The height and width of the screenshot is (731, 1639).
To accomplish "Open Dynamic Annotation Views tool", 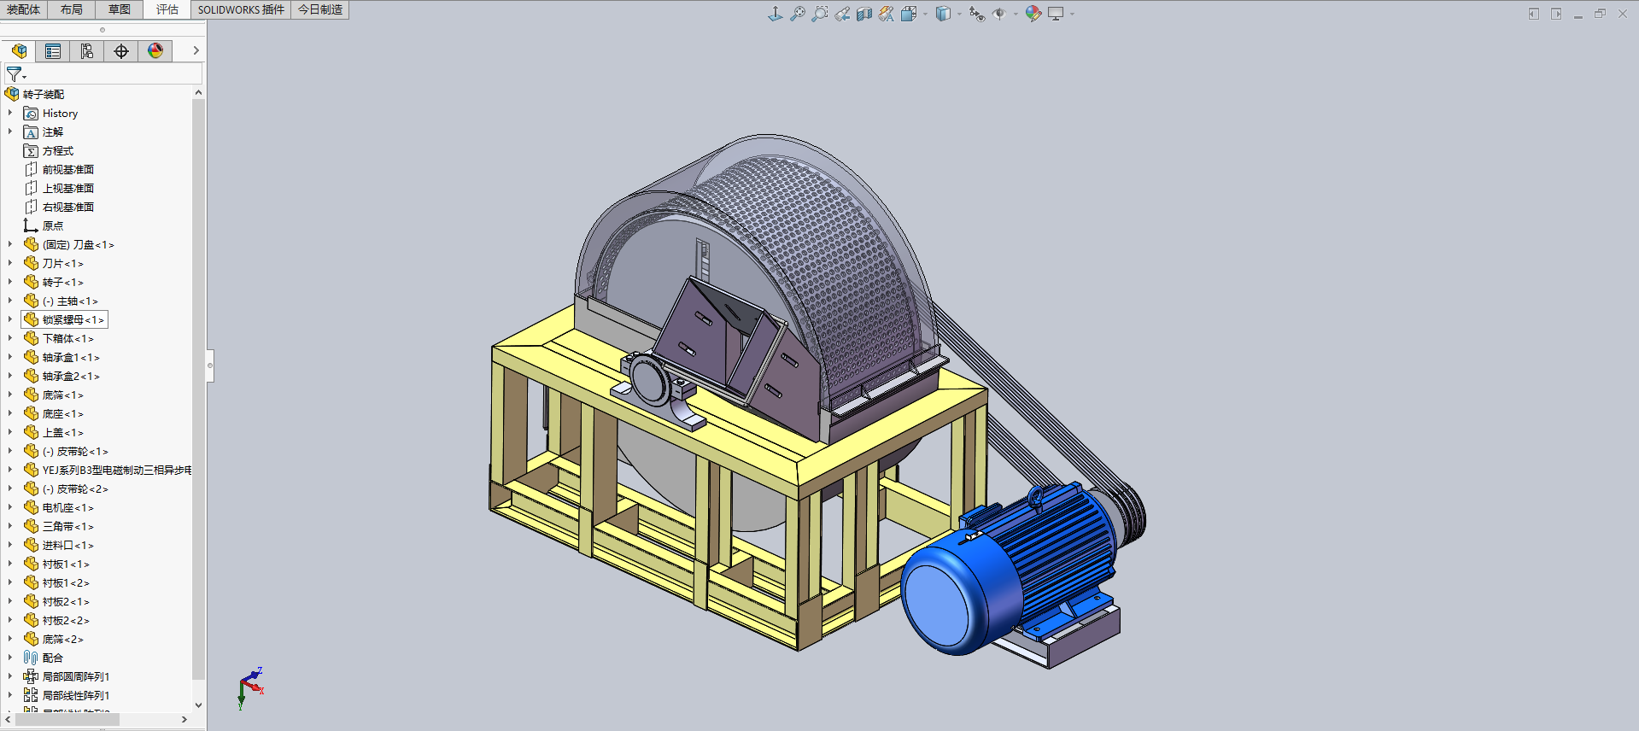I will [x=887, y=14].
